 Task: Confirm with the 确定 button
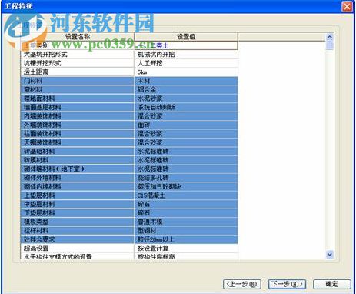coord(332,284)
